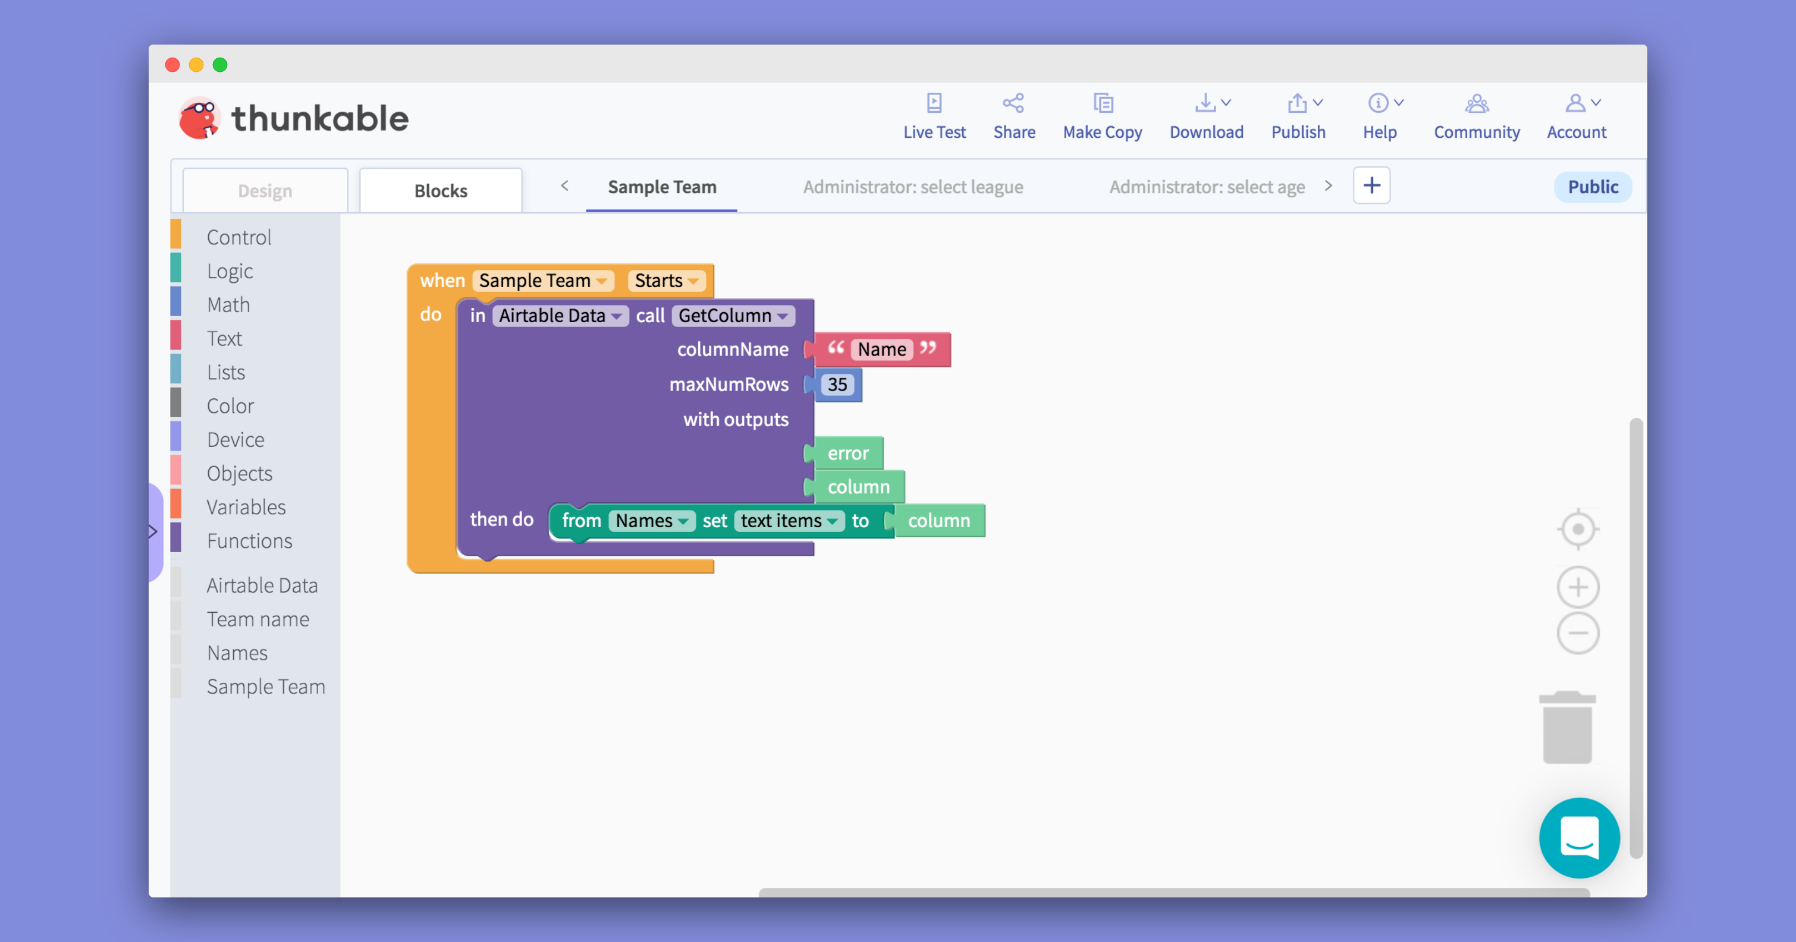Open Sample Team dropdown in when block

pyautogui.click(x=542, y=280)
